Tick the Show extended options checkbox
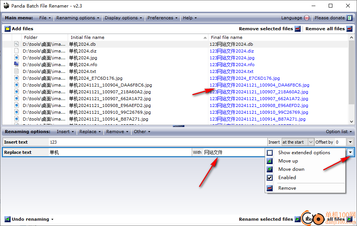 pos(270,153)
